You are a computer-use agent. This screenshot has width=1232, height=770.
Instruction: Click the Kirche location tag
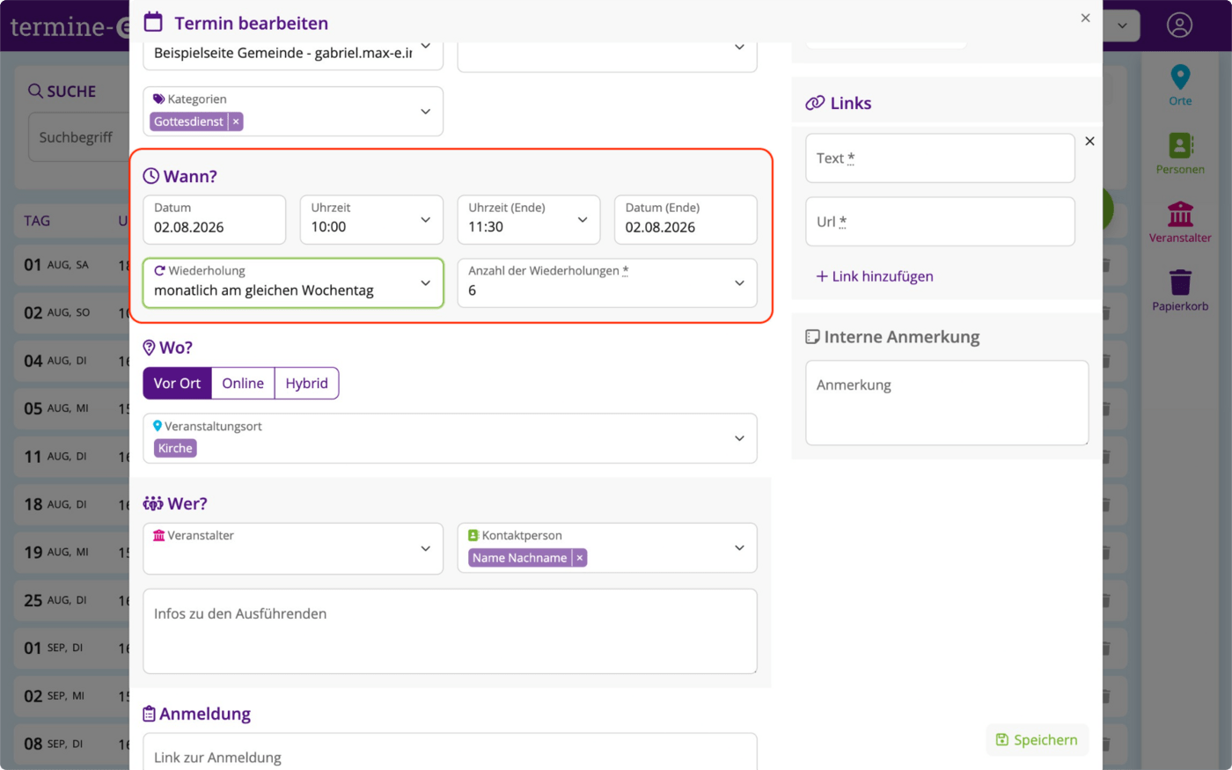point(175,449)
